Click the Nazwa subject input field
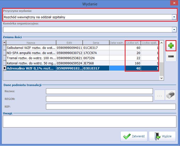Image resolution: width=180 pixels, height=146 pixels. pyautogui.click(x=99, y=91)
